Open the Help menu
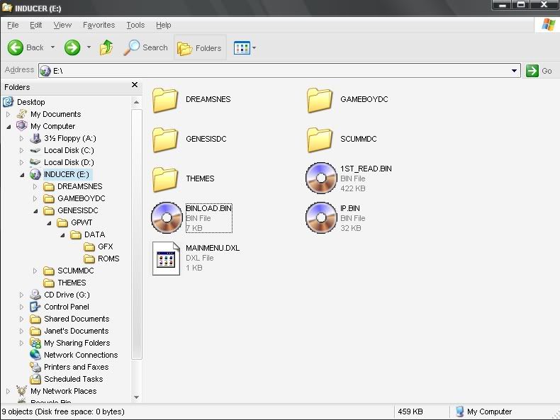Viewport: 560px width, 420px height. point(164,25)
